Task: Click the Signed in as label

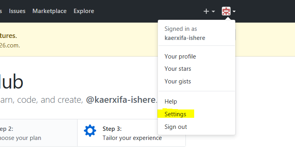Action: click(181, 29)
